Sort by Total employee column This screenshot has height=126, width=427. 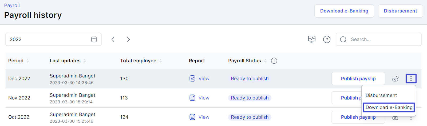(160, 61)
